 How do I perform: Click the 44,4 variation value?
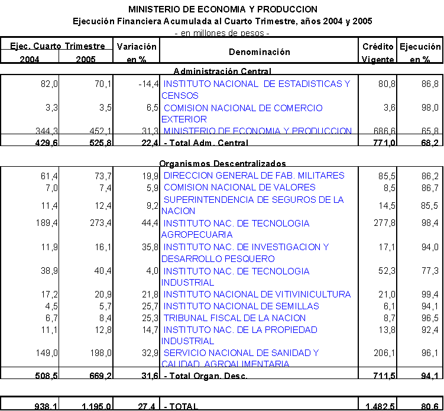tap(150, 223)
